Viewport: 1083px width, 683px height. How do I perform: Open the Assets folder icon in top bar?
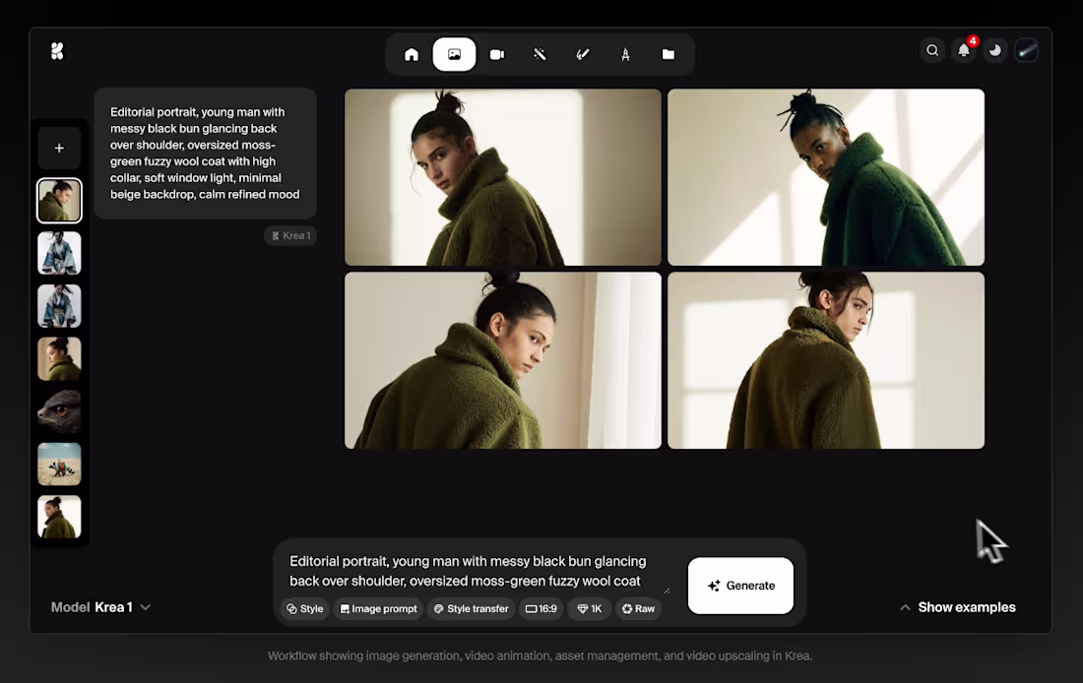[669, 54]
